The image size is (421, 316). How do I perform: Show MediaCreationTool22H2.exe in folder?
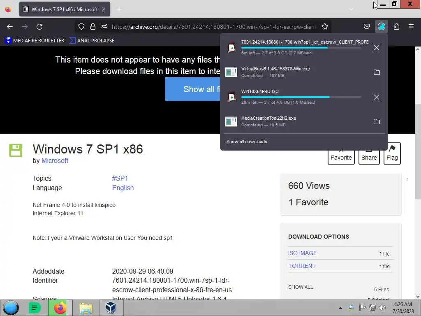coord(377,122)
